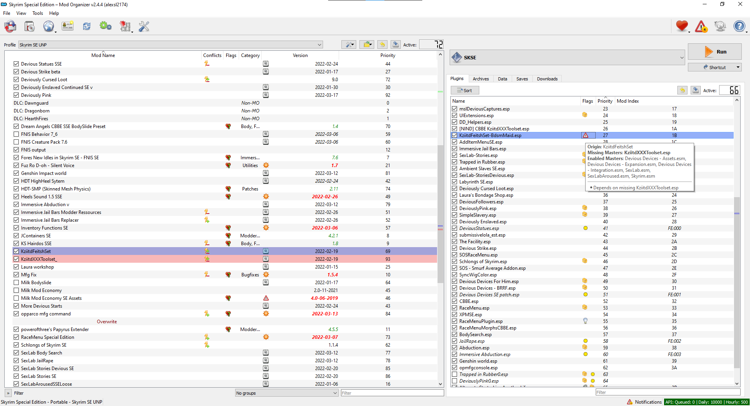Create mod list backup icon
This screenshot has width=750, height=406.
click(x=396, y=45)
